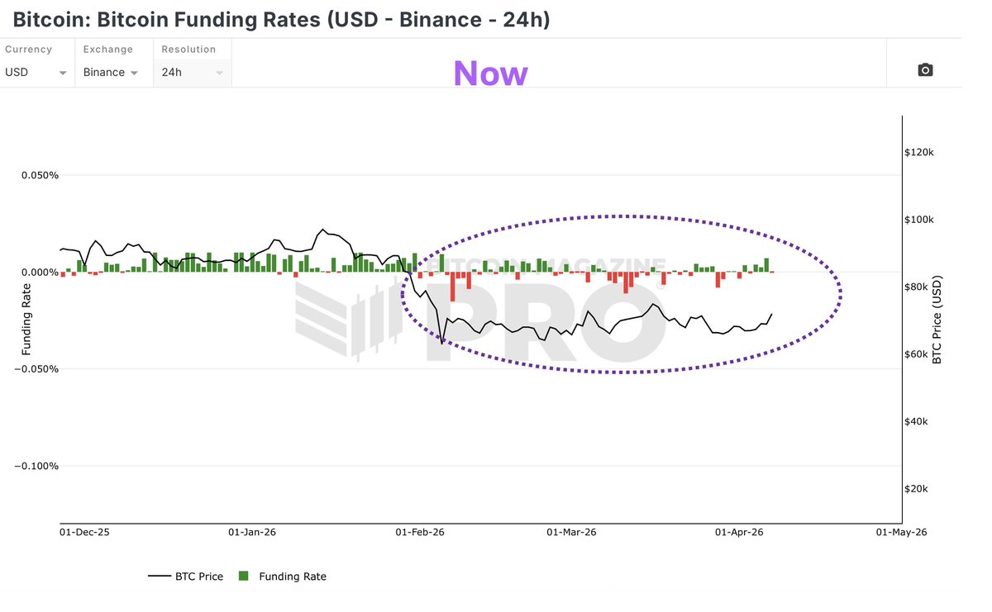The width and height of the screenshot is (992, 612).
Task: Click the $100k price axis label
Action: pos(919,220)
